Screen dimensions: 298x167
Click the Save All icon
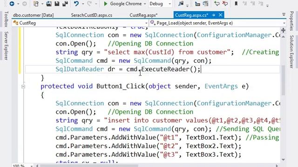tap(65, 4)
